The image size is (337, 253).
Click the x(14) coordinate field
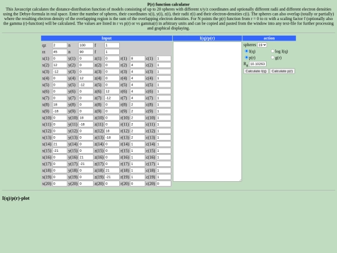pyautogui.click(x=60, y=144)
